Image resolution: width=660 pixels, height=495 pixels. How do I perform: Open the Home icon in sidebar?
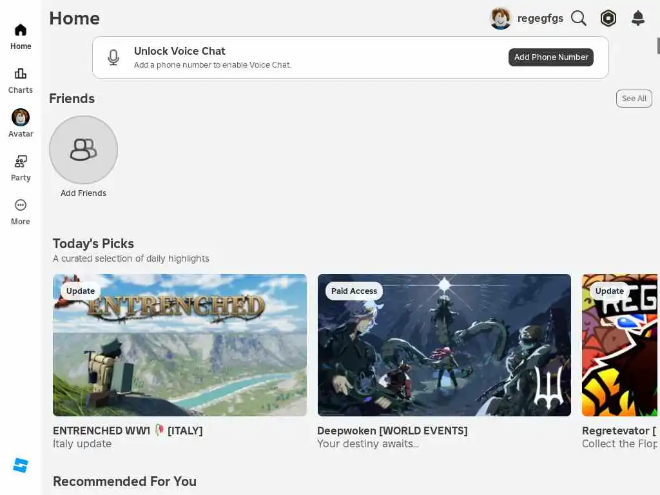20,30
